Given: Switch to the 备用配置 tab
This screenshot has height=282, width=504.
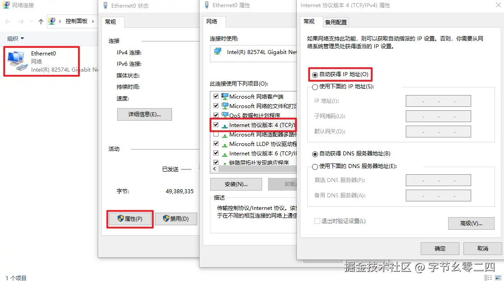Looking at the screenshot, I should pyautogui.click(x=336, y=22).
